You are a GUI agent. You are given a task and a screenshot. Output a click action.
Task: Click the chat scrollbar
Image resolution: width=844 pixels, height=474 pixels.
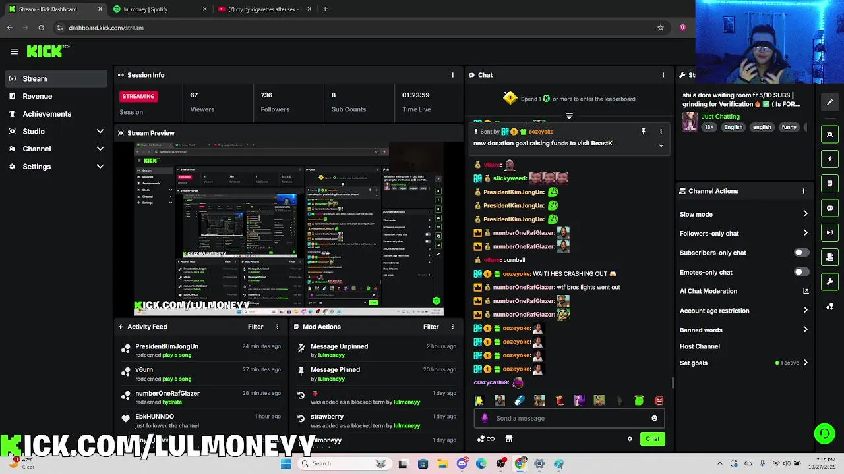point(673,382)
